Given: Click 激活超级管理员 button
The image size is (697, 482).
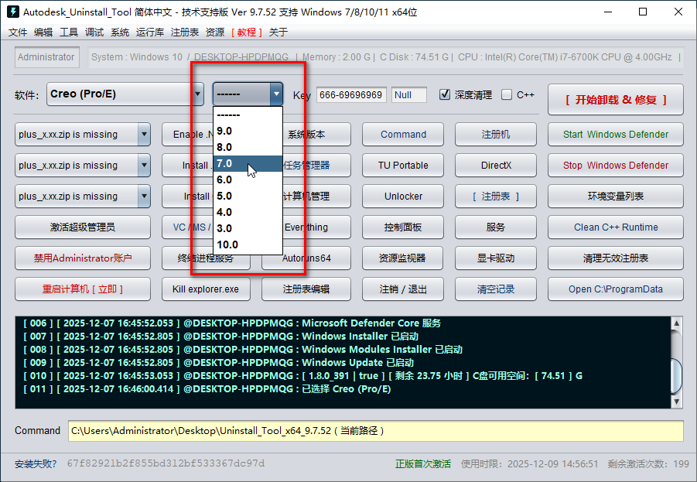Looking at the screenshot, I should tap(83, 227).
